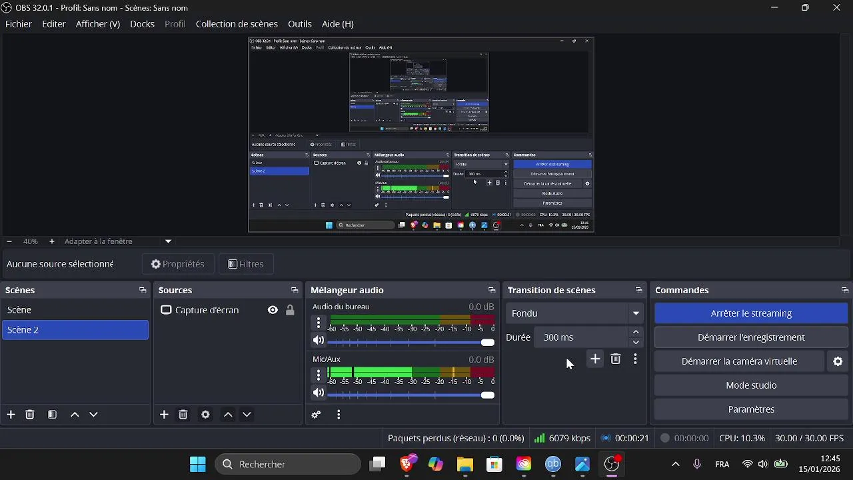Viewport: 853px width, 480px height.
Task: Delete selected scene with trash icon
Action: [x=30, y=415]
